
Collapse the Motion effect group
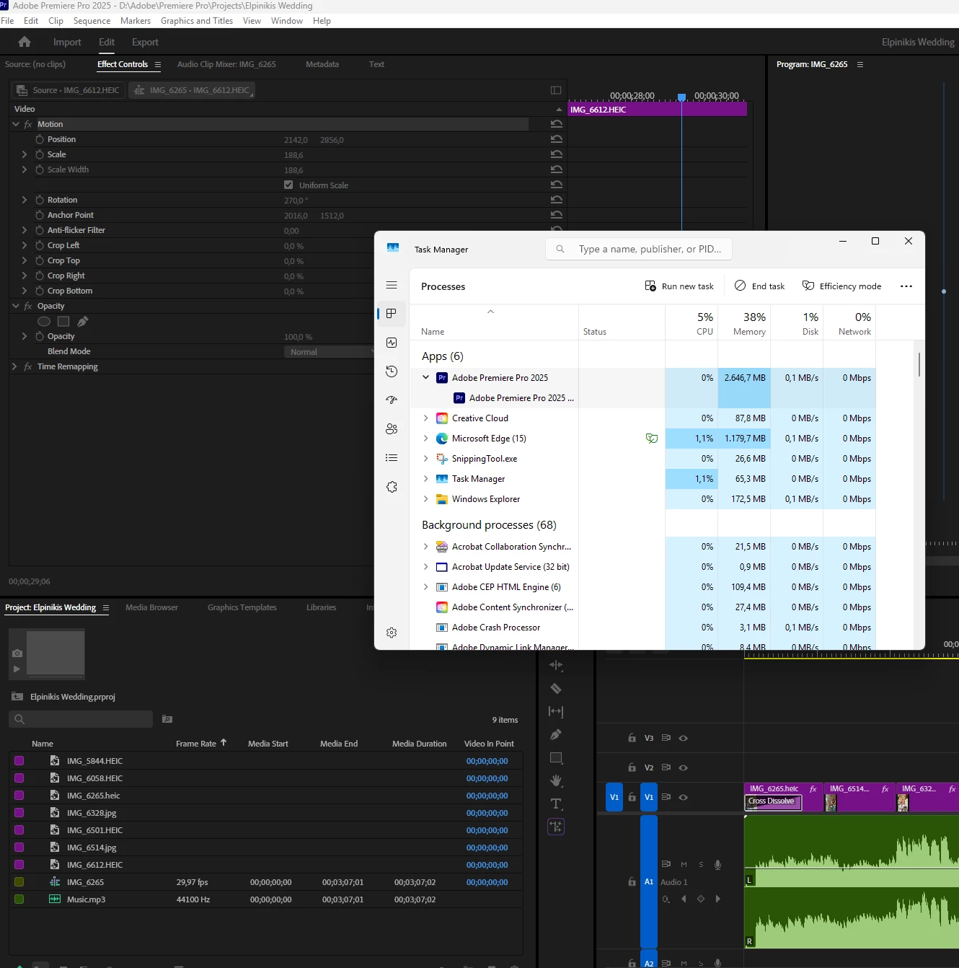tap(16, 124)
